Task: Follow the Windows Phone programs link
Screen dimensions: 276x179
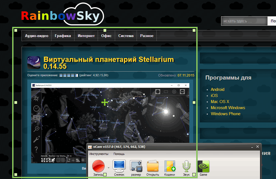Action: [x=226, y=114]
